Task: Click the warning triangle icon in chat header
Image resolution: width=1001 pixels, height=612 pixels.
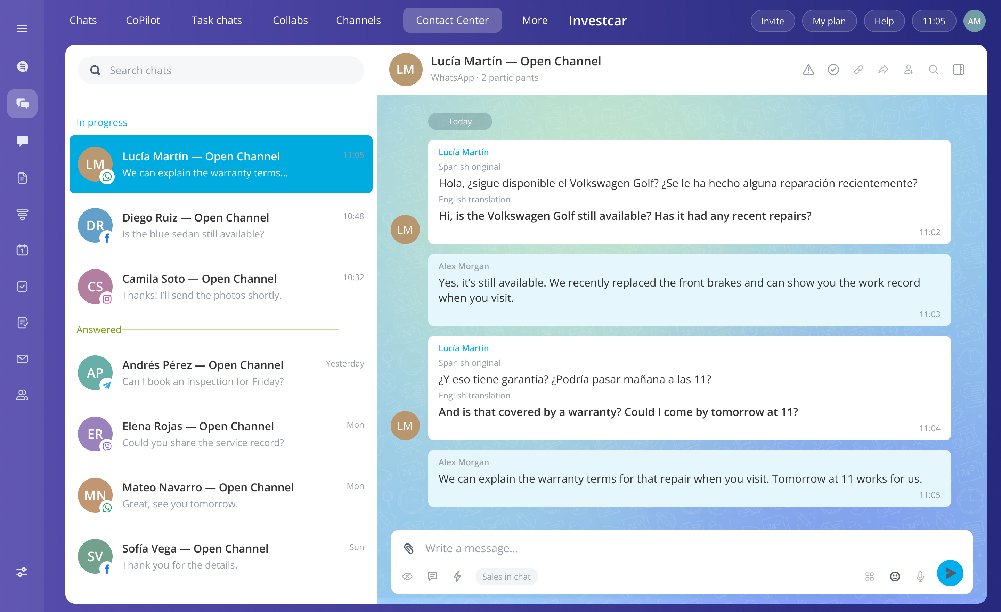Action: pos(808,70)
